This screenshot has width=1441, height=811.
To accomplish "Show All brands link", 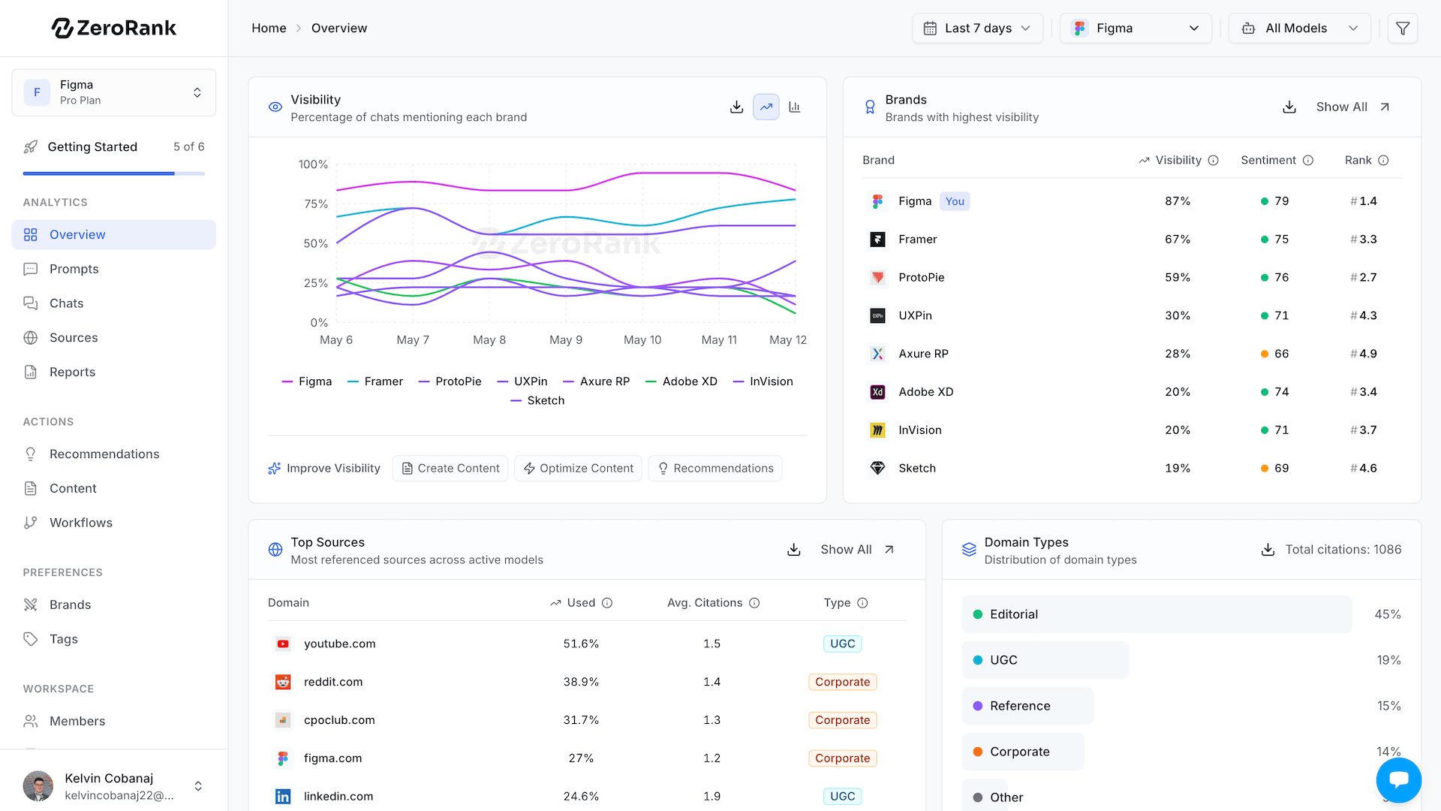I will (1352, 107).
